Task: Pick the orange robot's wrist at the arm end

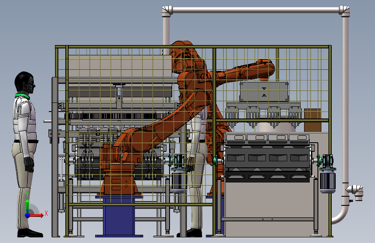Action: [x=265, y=69]
